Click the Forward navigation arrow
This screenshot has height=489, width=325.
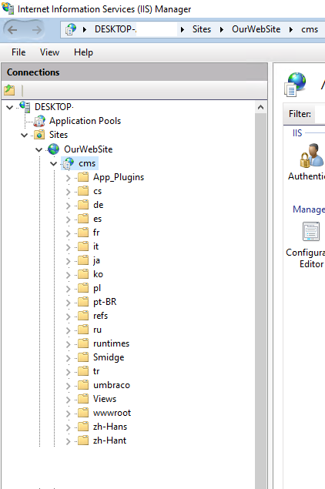(36, 30)
